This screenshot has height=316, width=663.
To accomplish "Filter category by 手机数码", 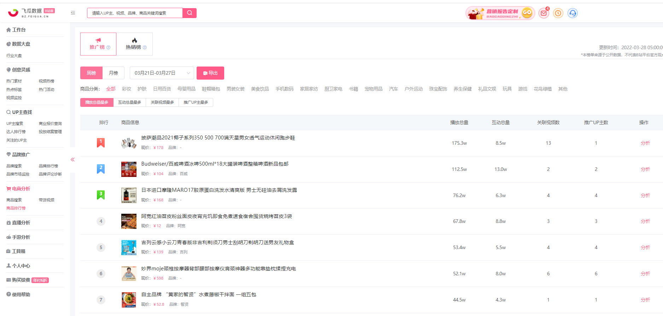I will pos(284,89).
